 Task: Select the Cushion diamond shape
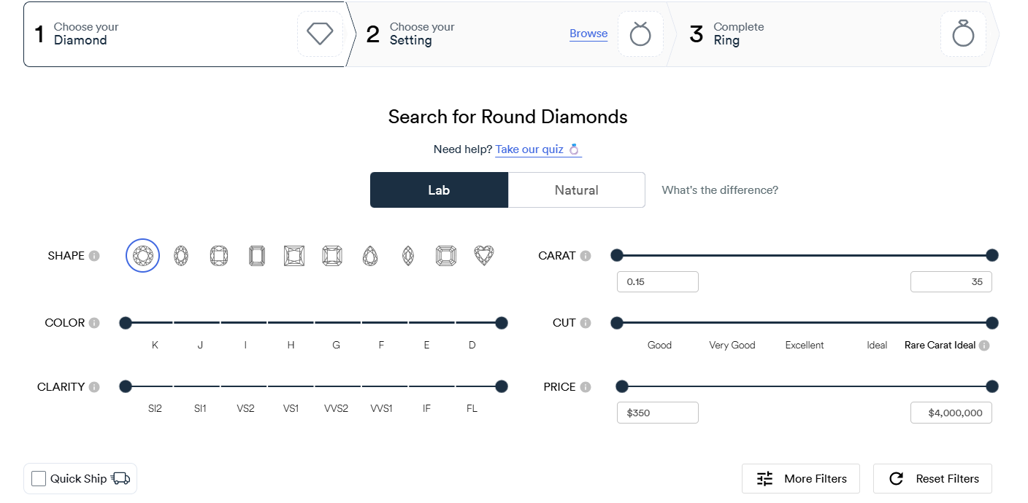click(218, 255)
